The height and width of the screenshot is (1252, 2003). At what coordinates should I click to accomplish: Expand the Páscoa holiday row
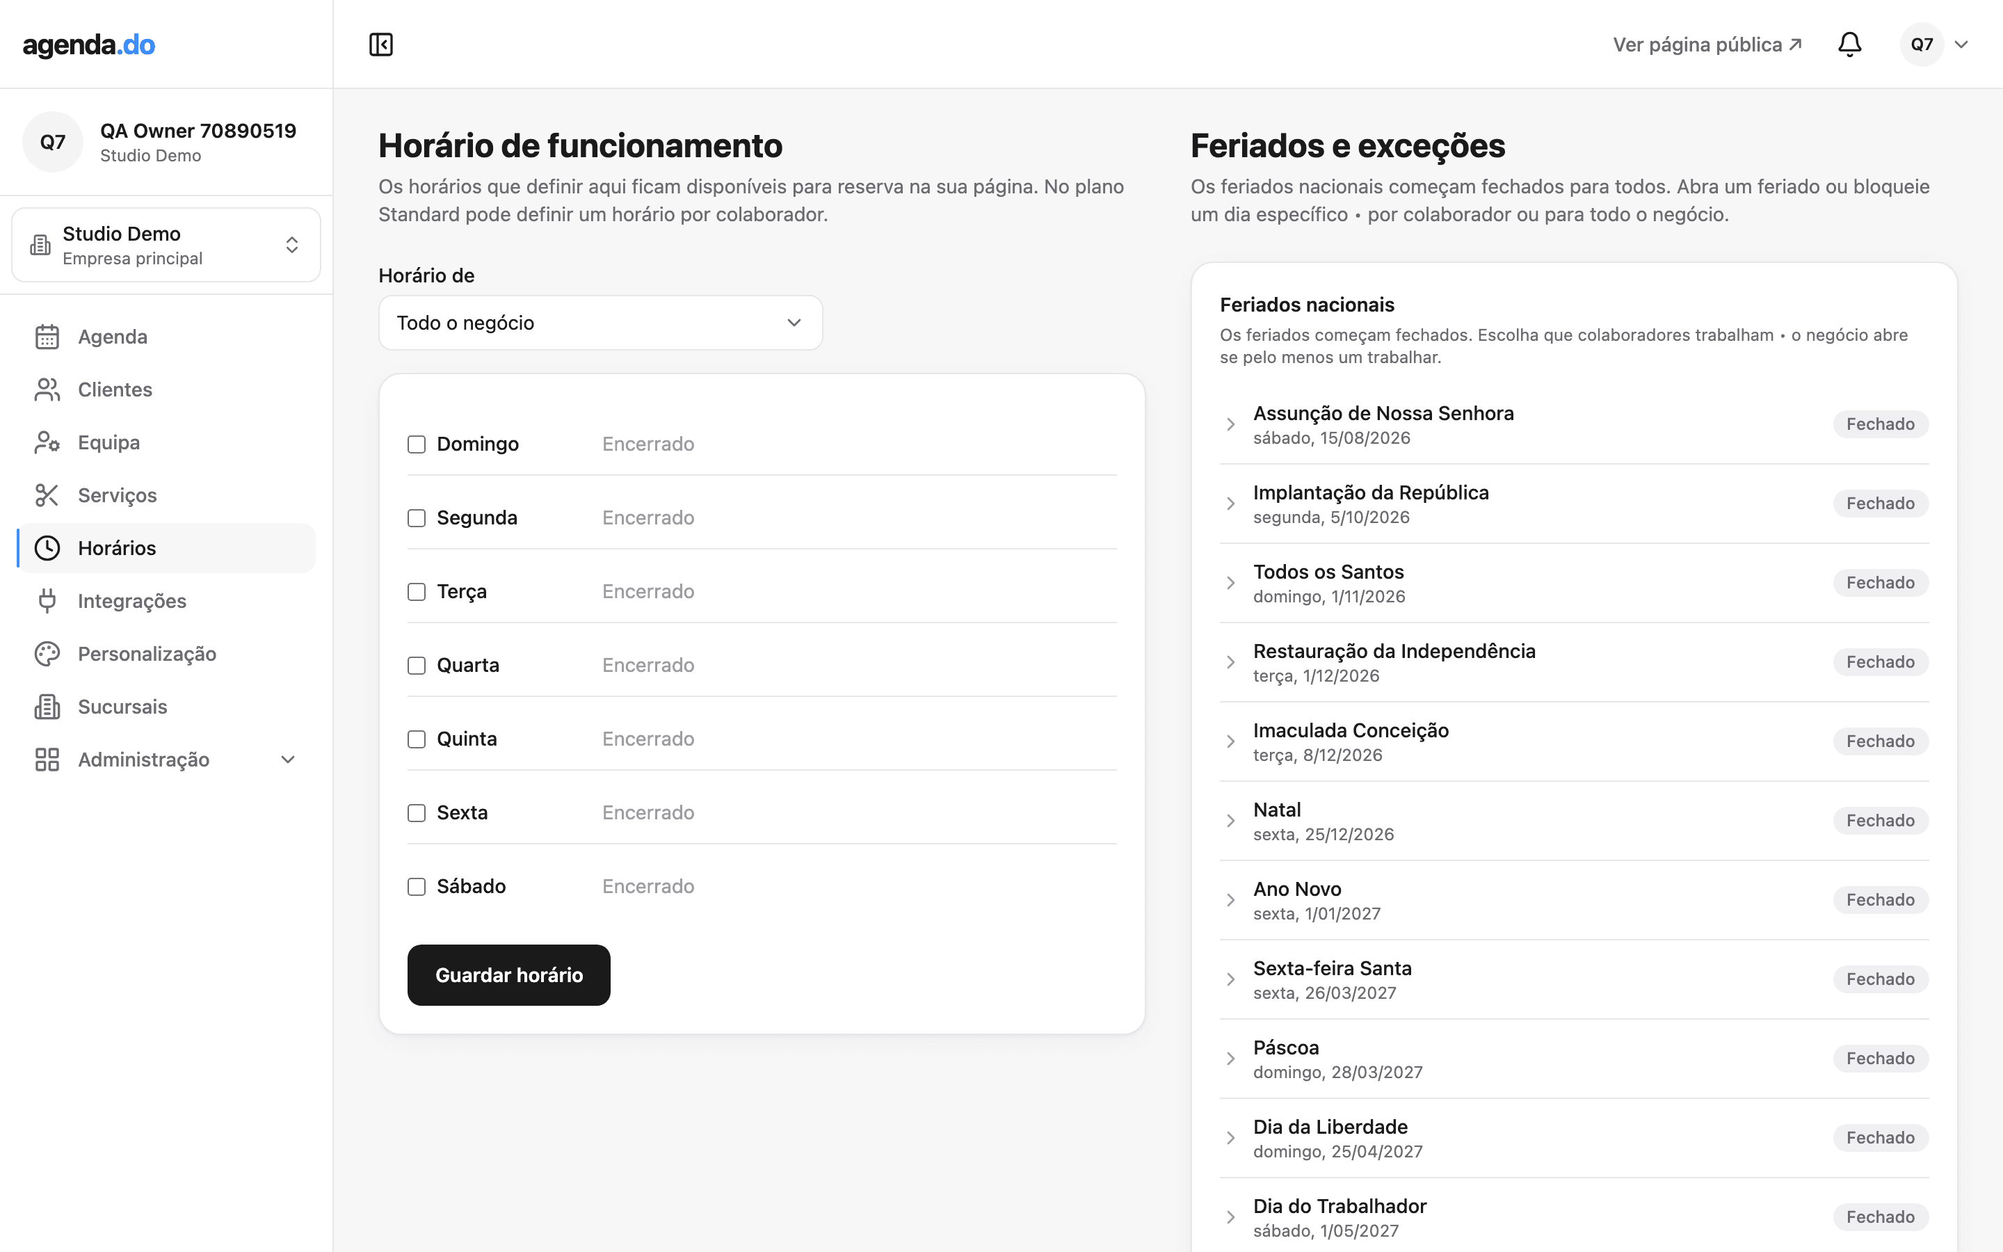tap(1230, 1059)
